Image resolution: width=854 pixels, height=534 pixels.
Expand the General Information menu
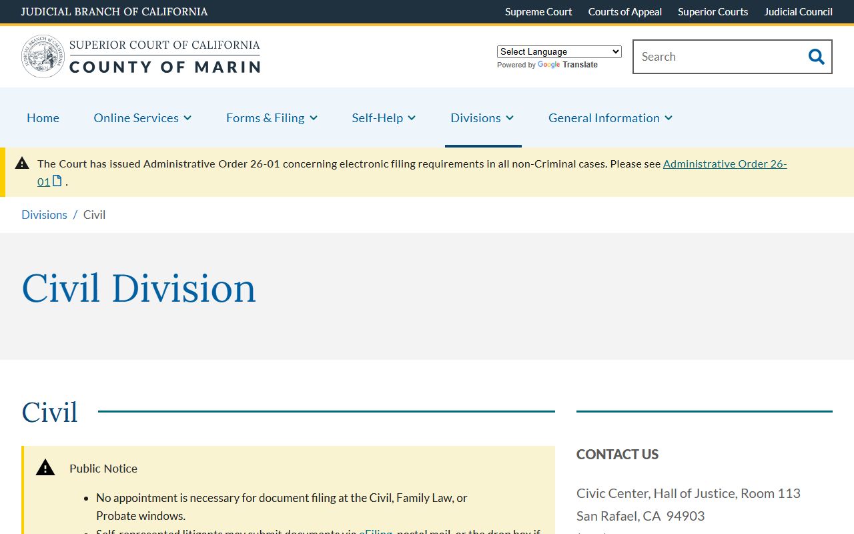pyautogui.click(x=610, y=117)
